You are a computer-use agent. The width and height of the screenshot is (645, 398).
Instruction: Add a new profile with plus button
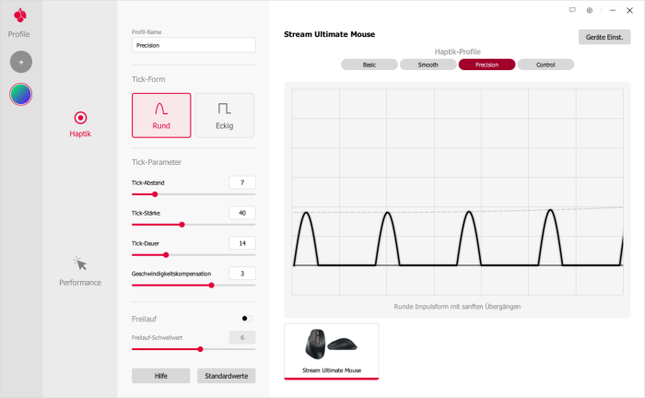click(20, 63)
